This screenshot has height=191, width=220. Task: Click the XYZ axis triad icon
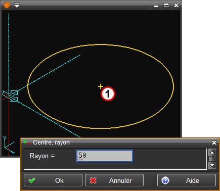click(9, 145)
